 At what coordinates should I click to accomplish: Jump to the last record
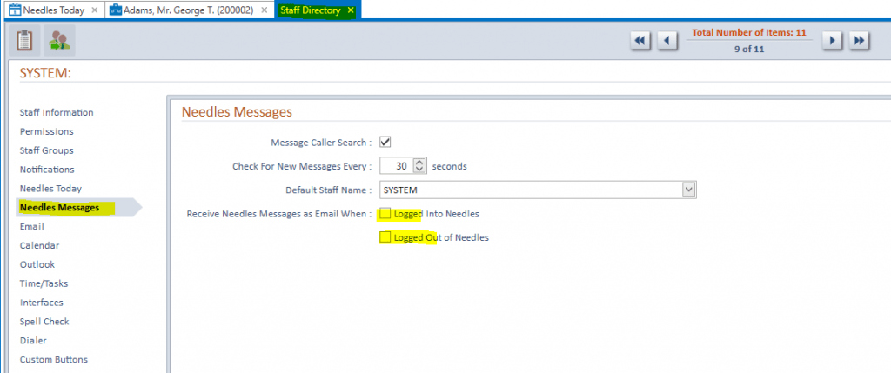point(859,40)
